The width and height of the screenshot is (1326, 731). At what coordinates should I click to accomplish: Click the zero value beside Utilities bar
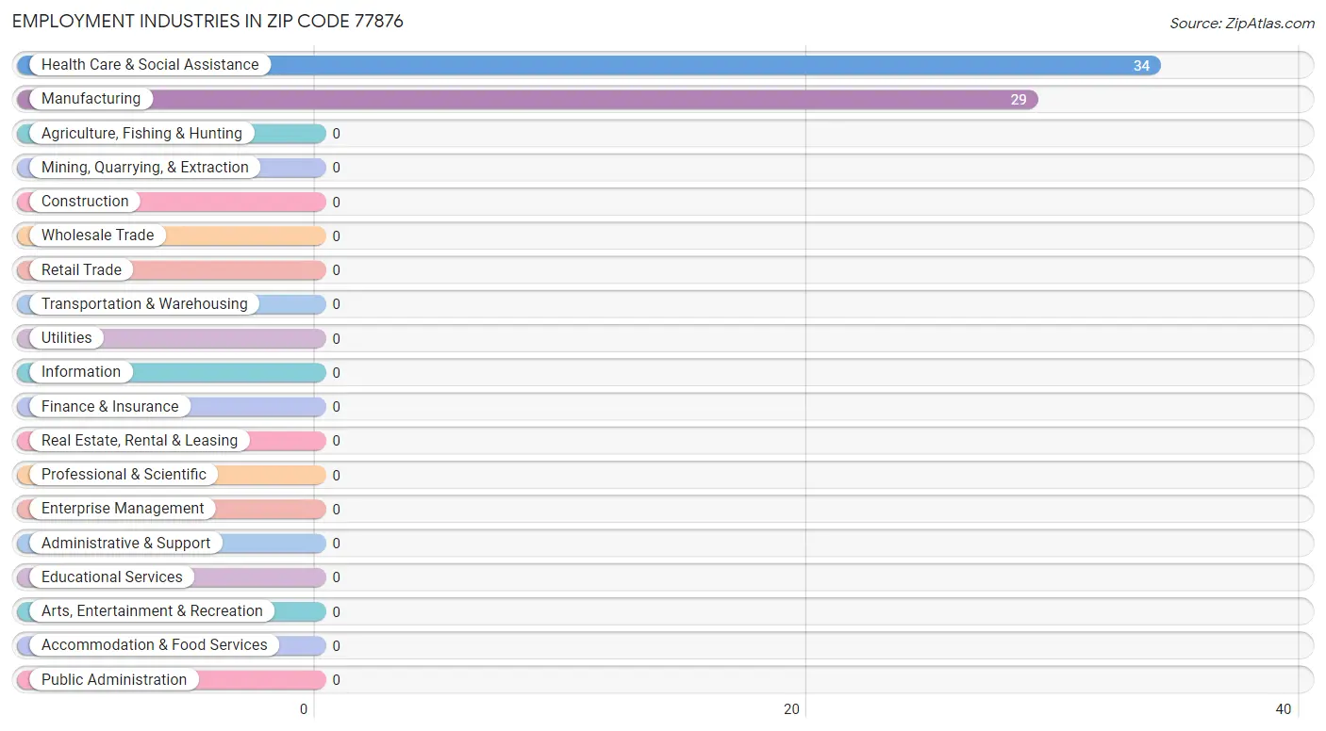click(x=336, y=339)
